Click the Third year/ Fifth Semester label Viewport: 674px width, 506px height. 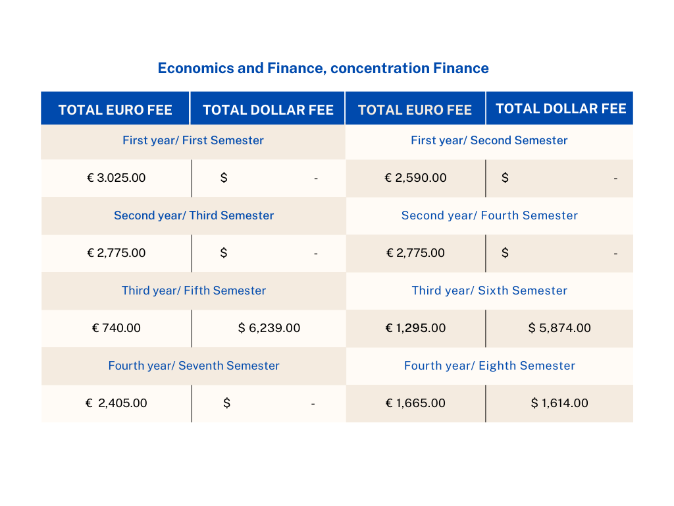194,291
